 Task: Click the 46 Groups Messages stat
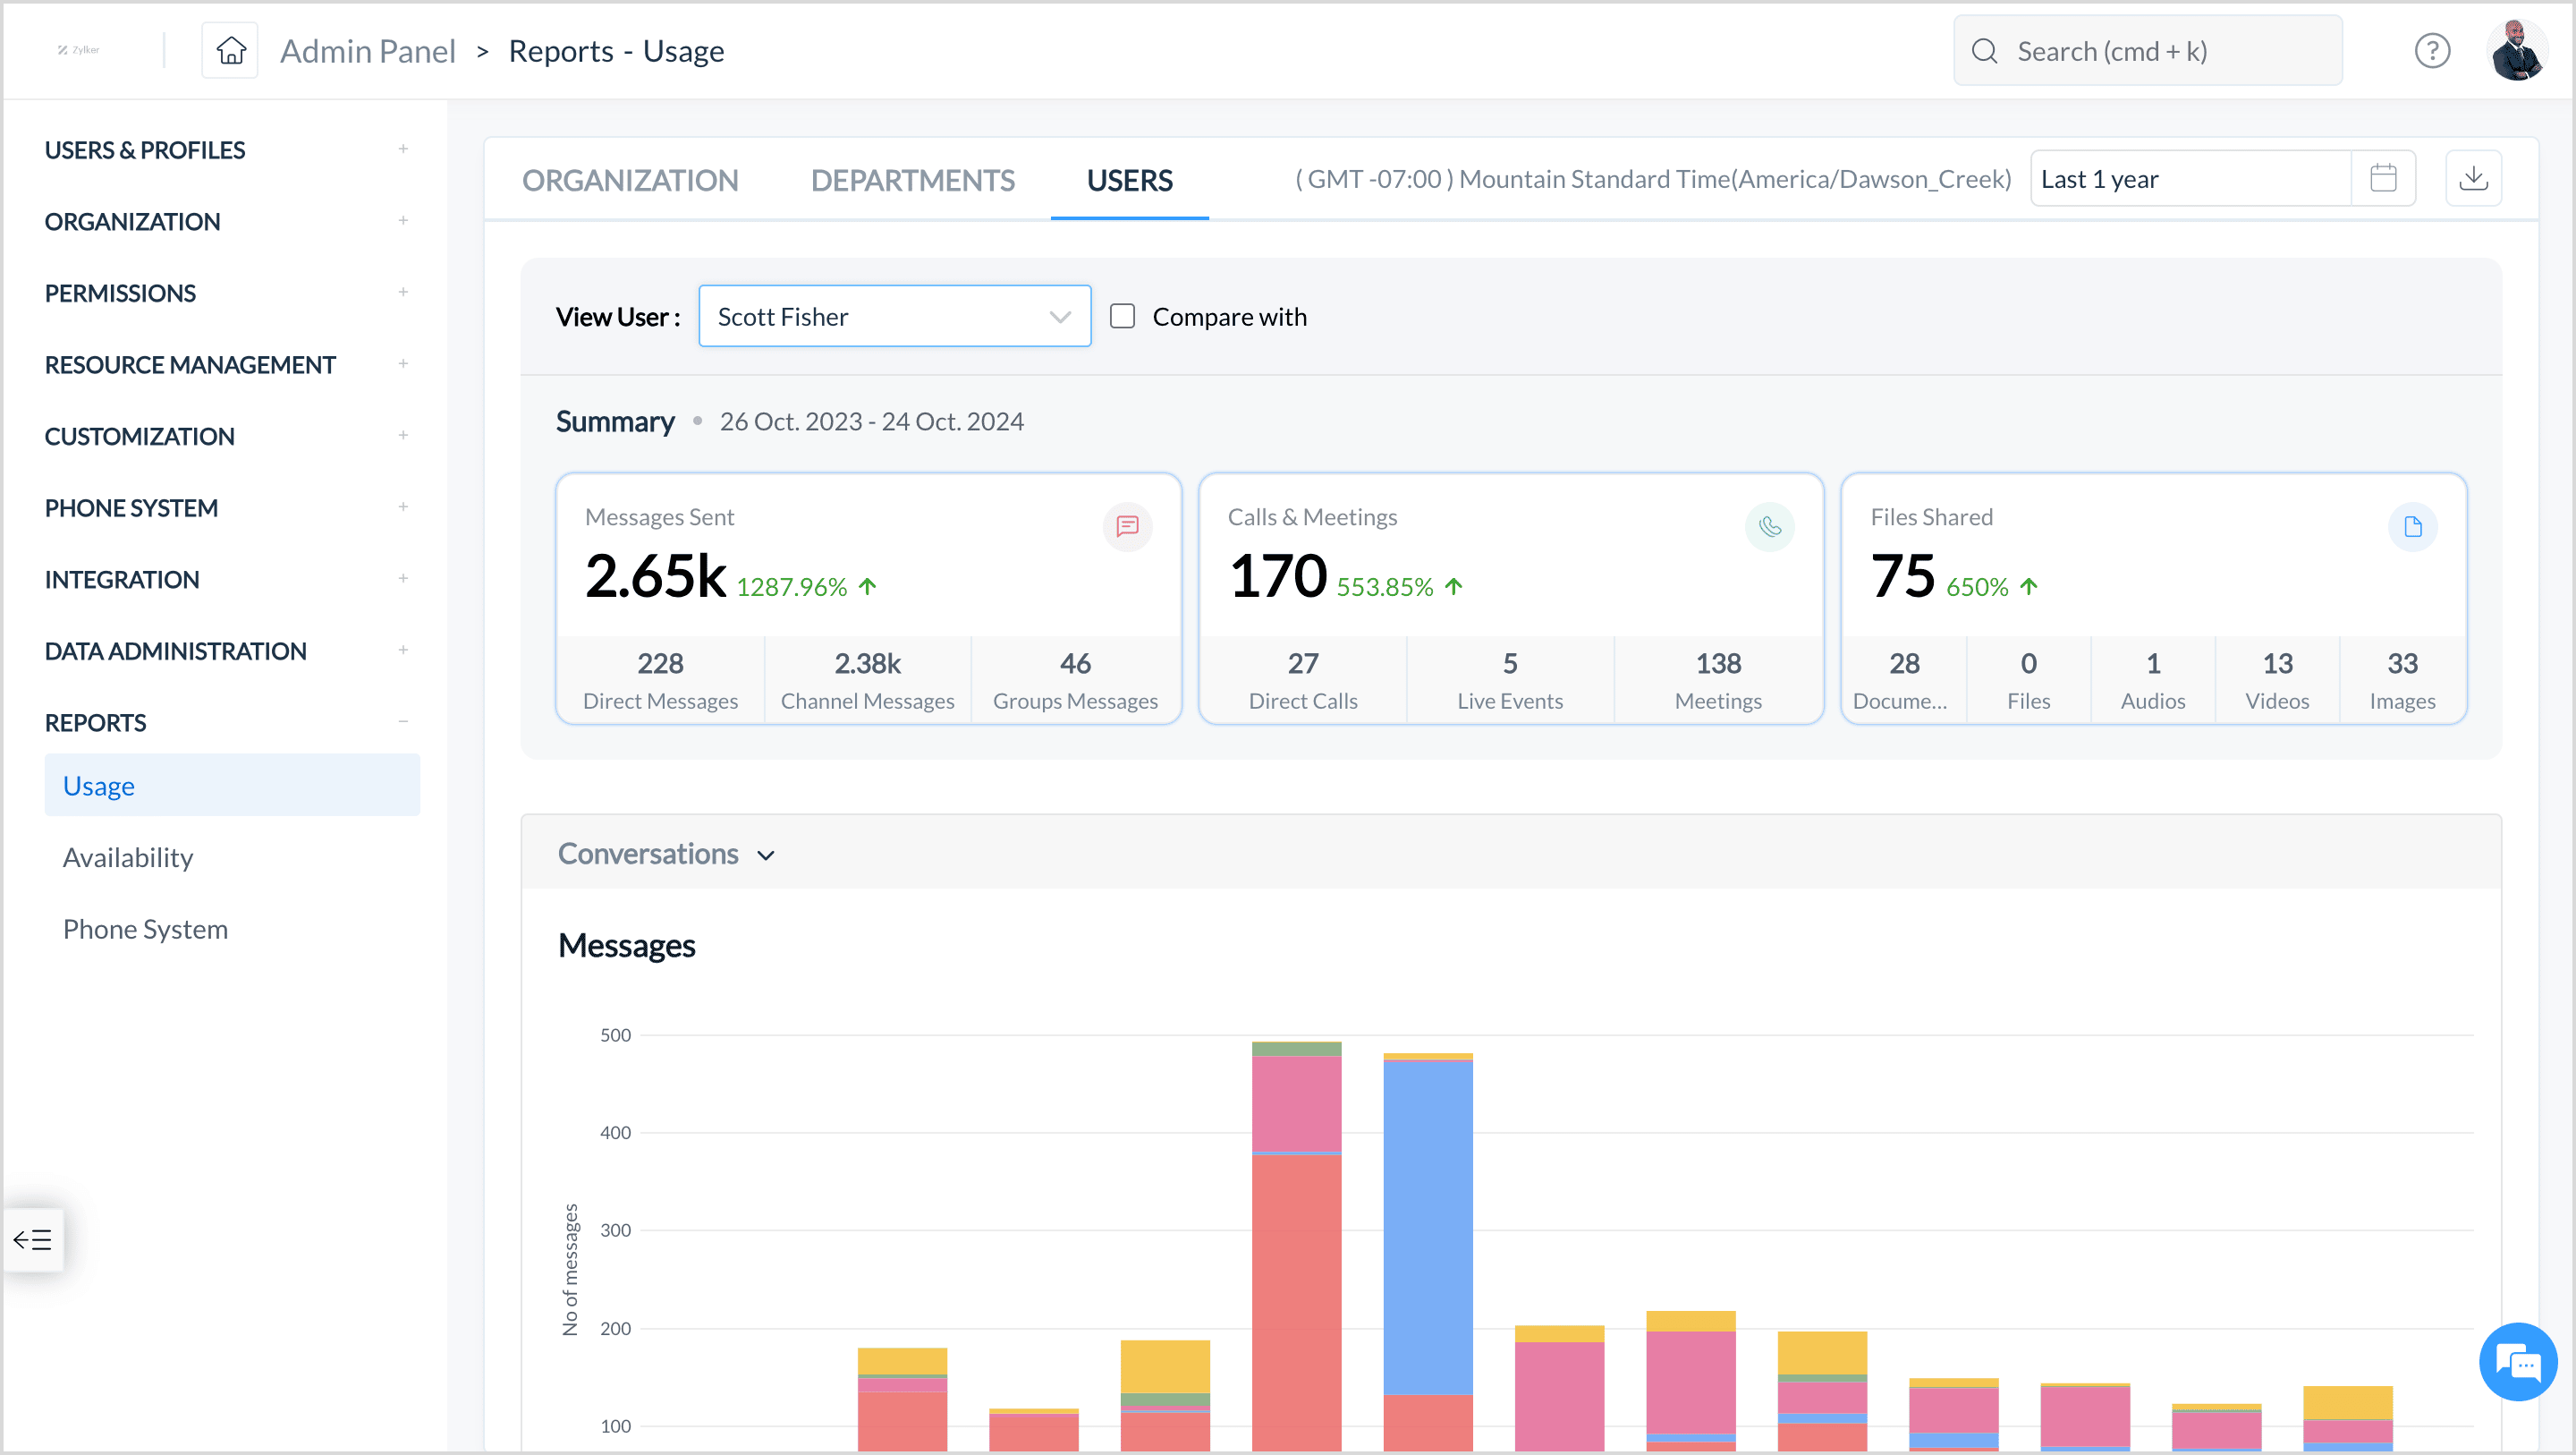pyautogui.click(x=1075, y=679)
